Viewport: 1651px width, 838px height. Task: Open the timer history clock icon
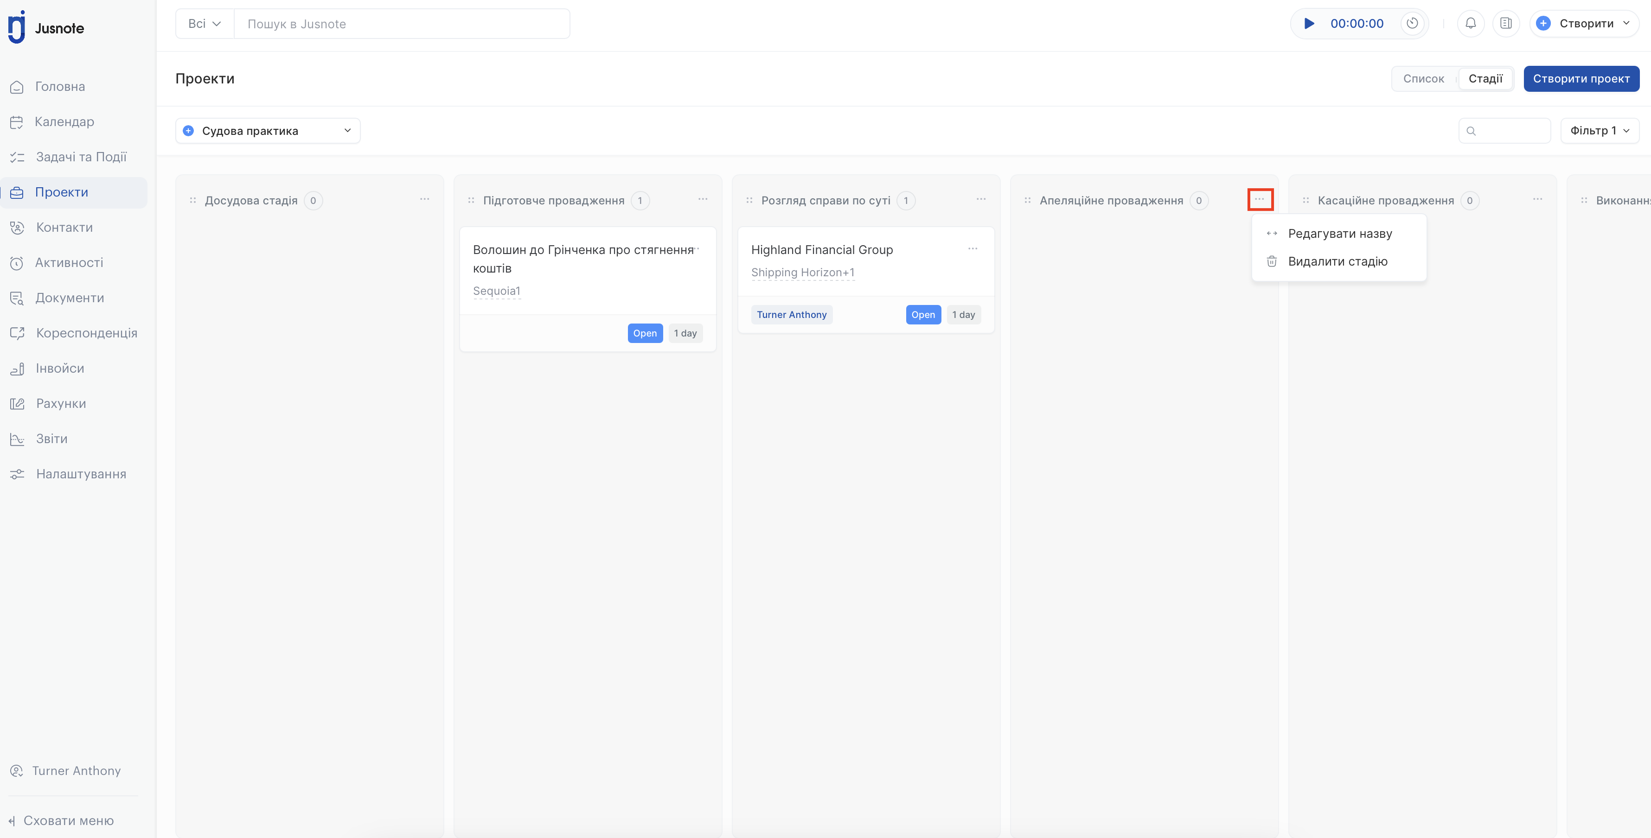point(1412,24)
